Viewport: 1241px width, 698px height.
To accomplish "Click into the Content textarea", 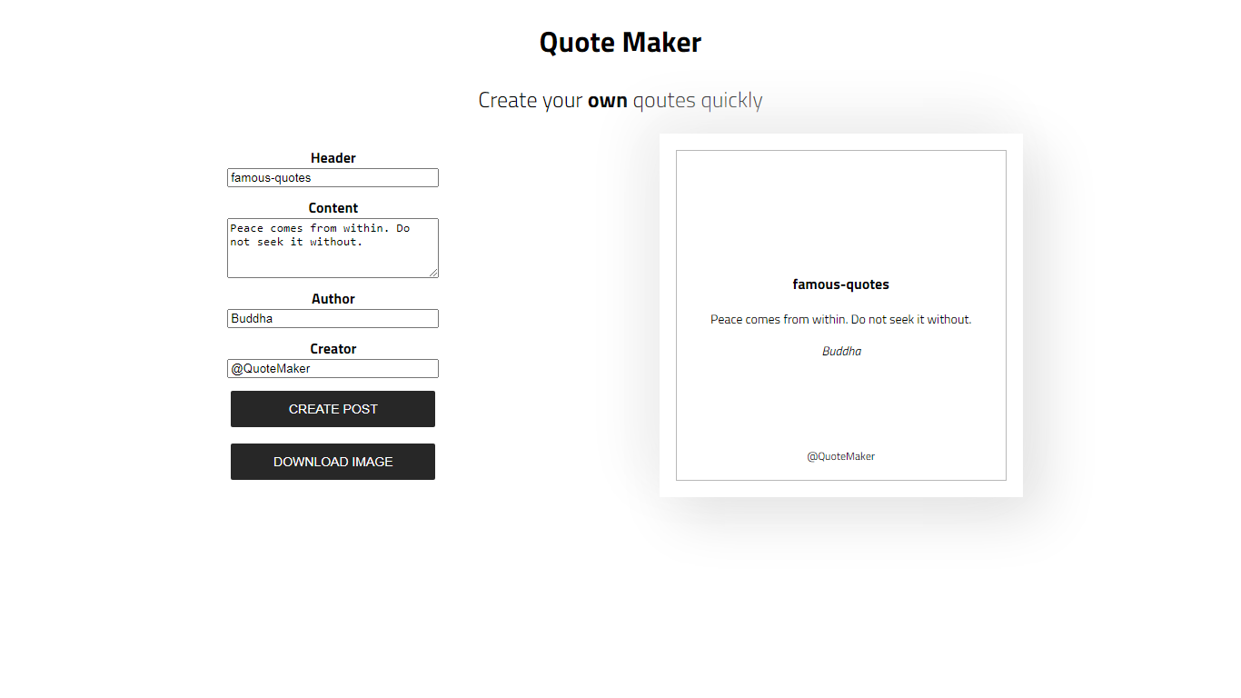I will pyautogui.click(x=333, y=248).
